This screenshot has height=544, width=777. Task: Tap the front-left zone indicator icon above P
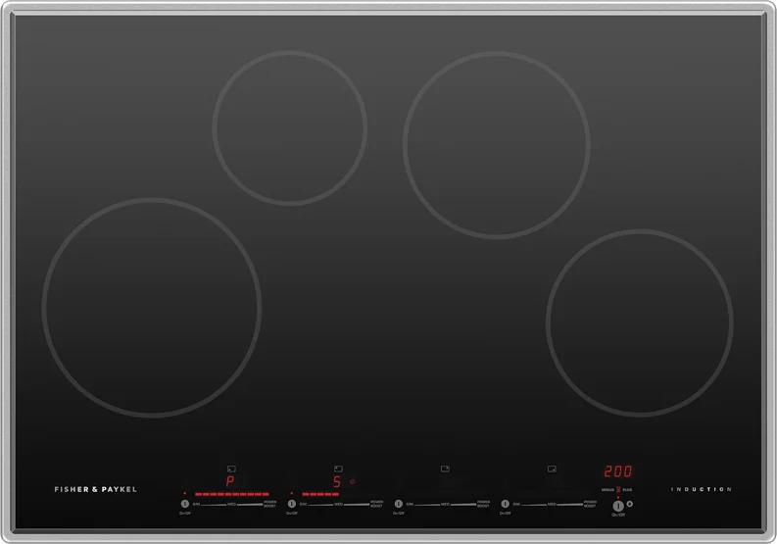[x=231, y=469]
